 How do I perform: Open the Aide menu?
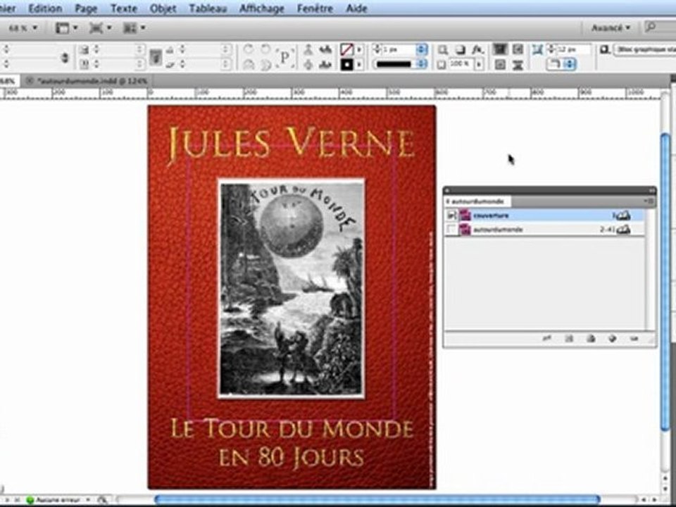(x=356, y=8)
